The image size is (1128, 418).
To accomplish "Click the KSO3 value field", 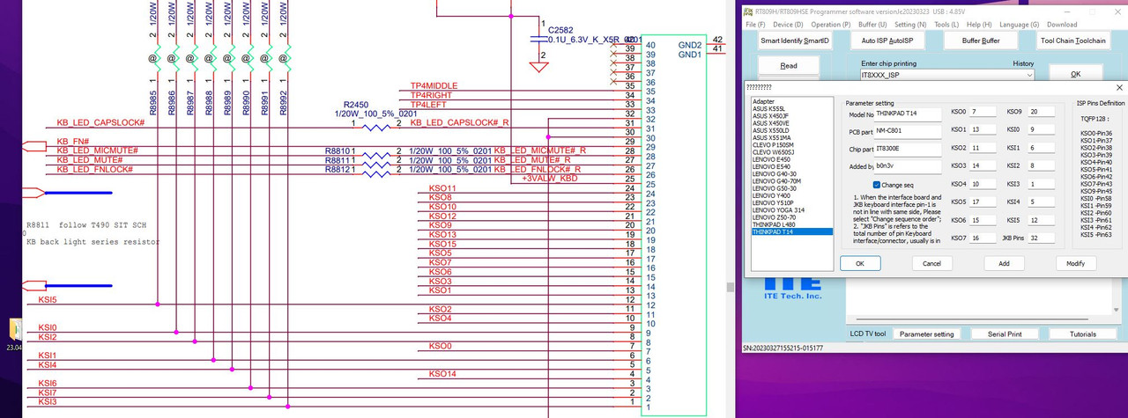I will click(983, 165).
